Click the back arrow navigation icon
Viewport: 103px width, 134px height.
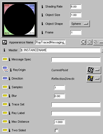click(83, 42)
